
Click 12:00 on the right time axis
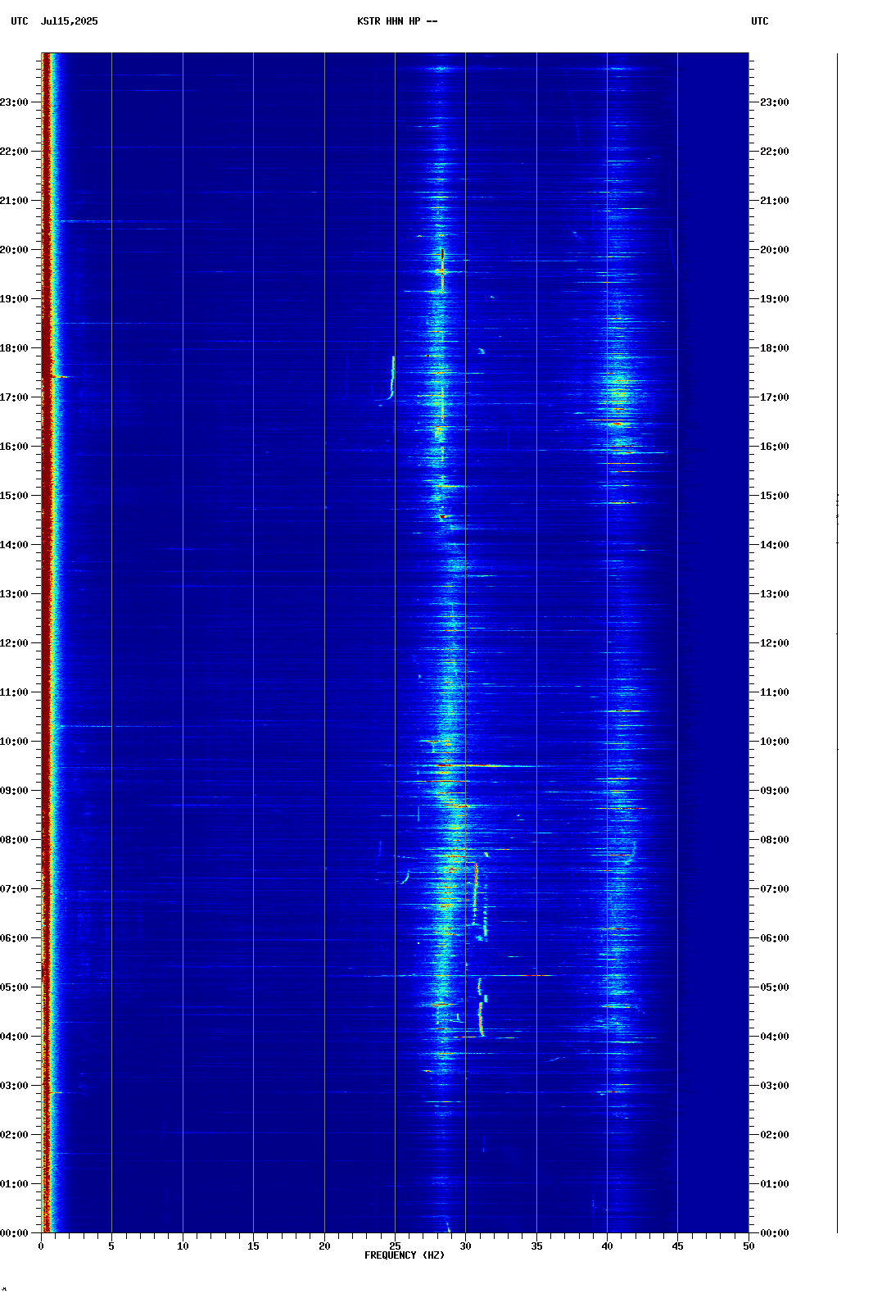(x=775, y=643)
